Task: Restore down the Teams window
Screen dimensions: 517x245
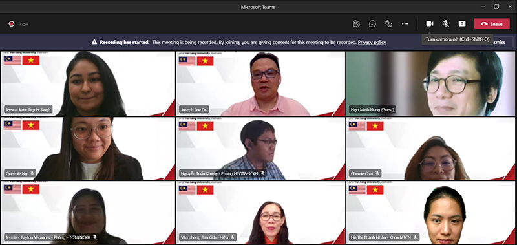Action: point(496,6)
